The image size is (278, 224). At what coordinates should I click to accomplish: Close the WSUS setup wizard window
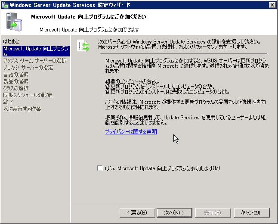tap(272, 5)
